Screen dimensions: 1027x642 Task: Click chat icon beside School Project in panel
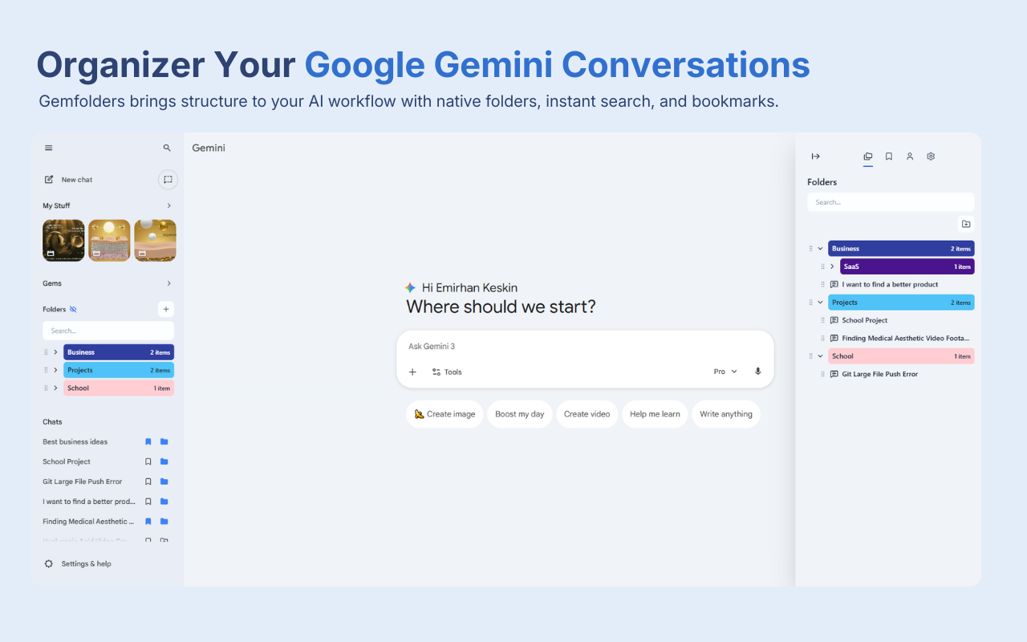834,320
